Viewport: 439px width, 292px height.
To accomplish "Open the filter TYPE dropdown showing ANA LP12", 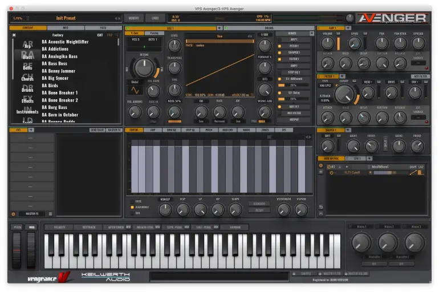I will 326,86.
